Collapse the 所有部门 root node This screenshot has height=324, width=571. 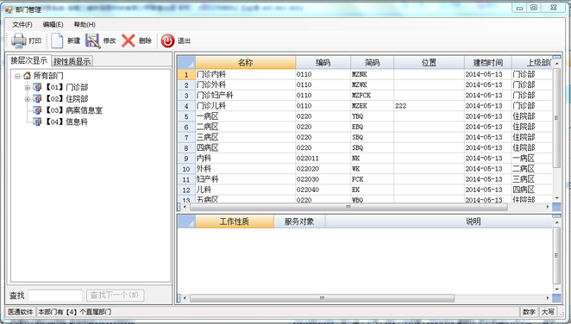click(17, 76)
